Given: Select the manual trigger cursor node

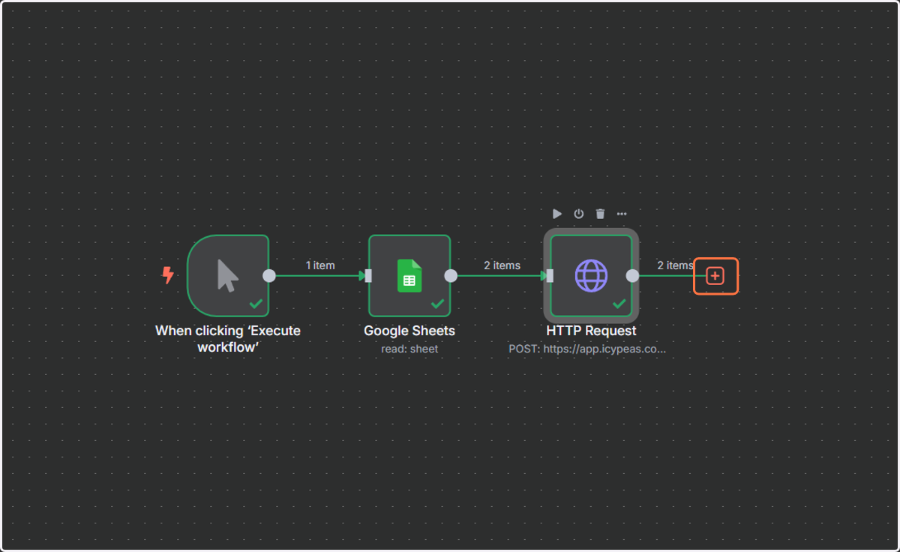Looking at the screenshot, I should tap(228, 276).
